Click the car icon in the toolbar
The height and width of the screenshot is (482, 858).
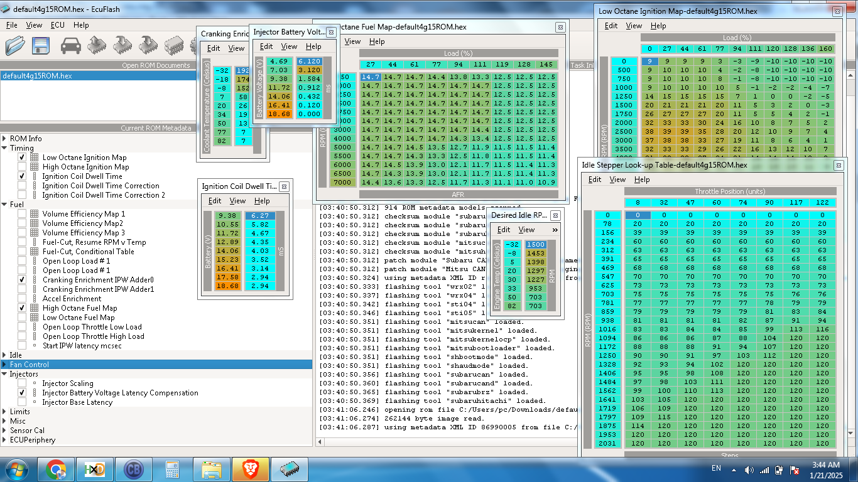coord(71,45)
